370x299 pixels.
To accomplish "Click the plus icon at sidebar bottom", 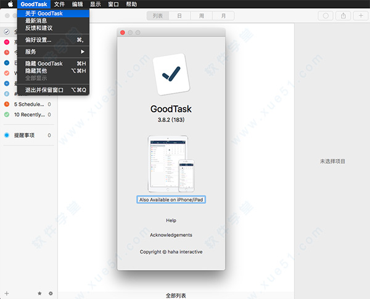I will tap(7, 293).
